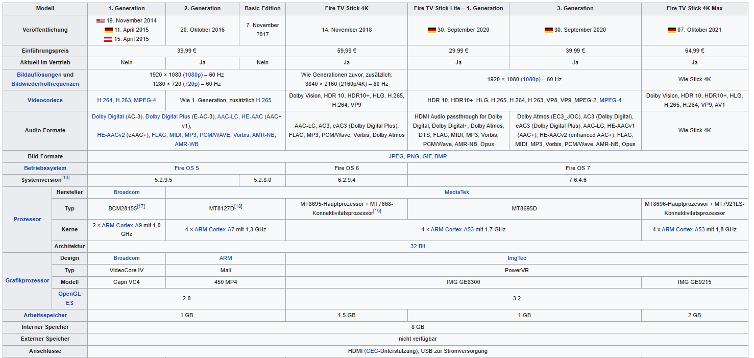This screenshot has width=754, height=358.
Task: Click the '1,5 GB' memory cell
Action: tap(347, 315)
